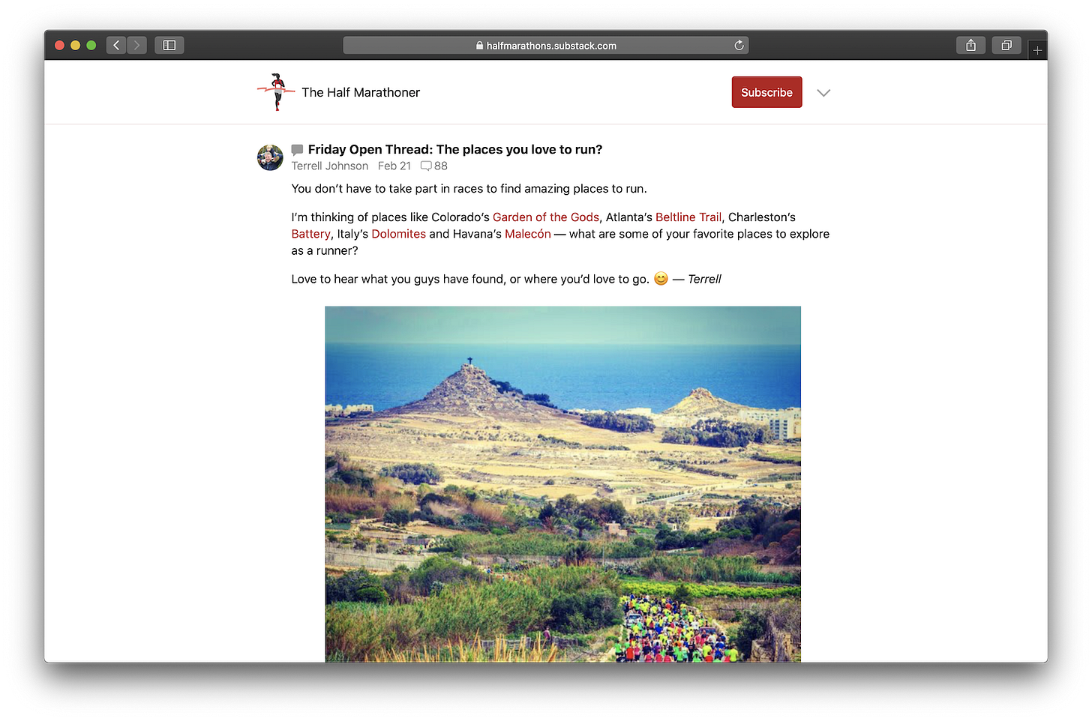This screenshot has height=721, width=1092.
Task: Open the Battery link
Action: [x=310, y=234]
